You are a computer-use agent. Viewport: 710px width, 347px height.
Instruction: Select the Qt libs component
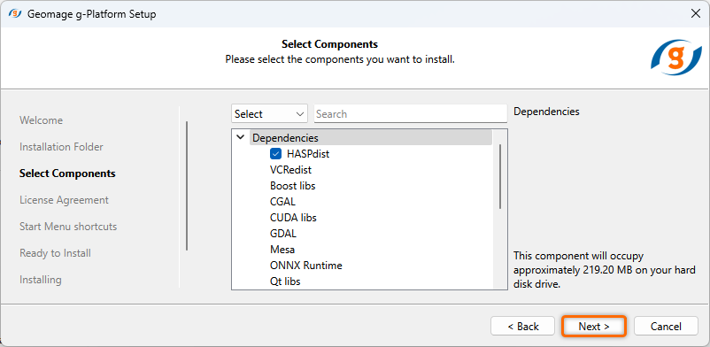tap(285, 281)
